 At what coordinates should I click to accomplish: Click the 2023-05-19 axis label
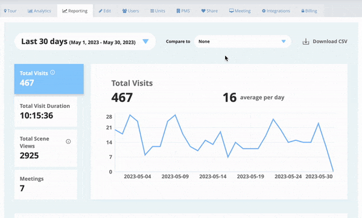250,176
